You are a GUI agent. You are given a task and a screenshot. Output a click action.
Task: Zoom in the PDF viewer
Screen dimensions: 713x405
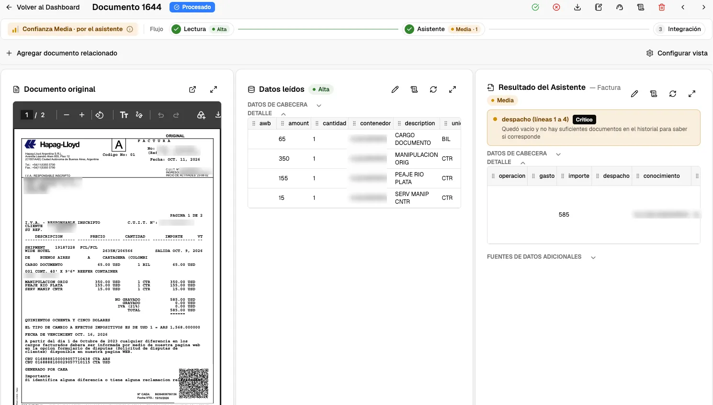tap(82, 115)
